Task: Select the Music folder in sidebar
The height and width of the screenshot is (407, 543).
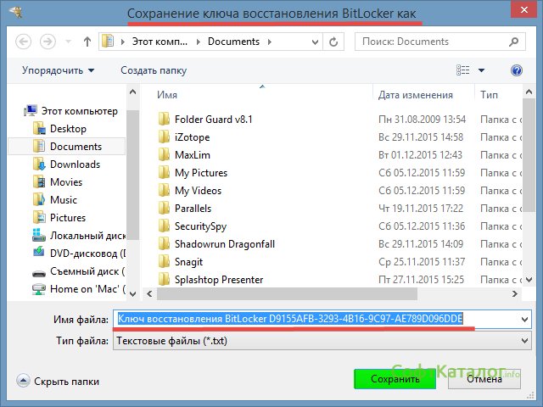Action: (63, 200)
